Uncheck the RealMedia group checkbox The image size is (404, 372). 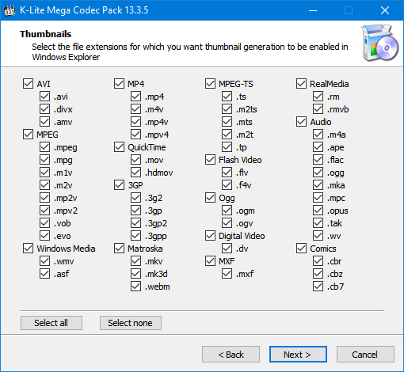point(301,84)
